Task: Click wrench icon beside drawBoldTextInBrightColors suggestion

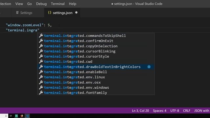Action: (41, 67)
